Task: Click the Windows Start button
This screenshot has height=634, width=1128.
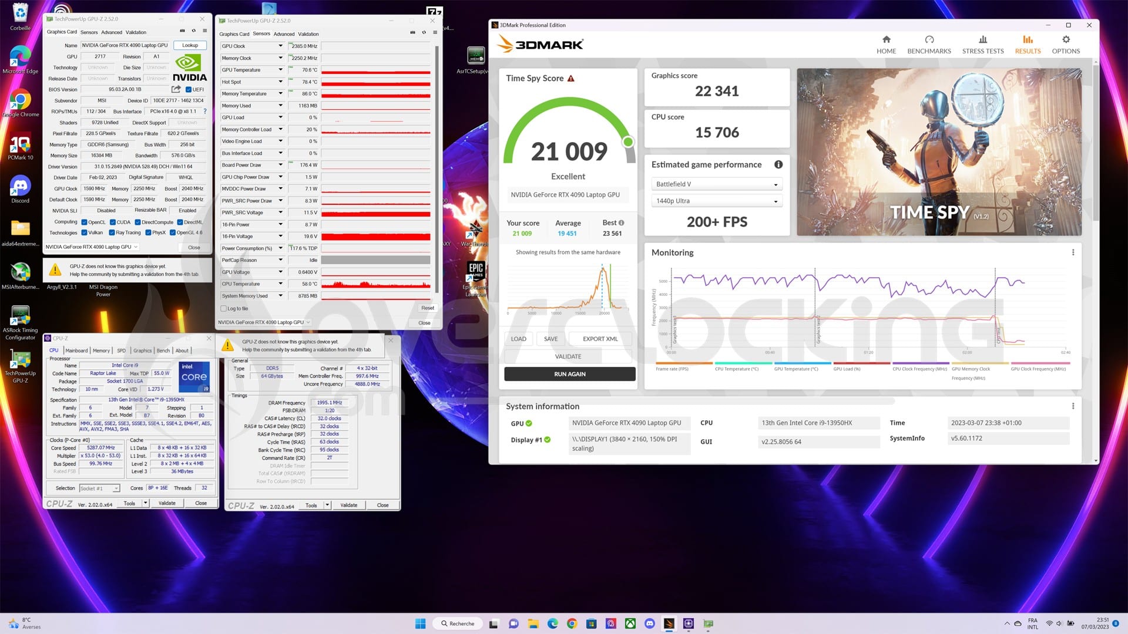Action: (x=420, y=623)
